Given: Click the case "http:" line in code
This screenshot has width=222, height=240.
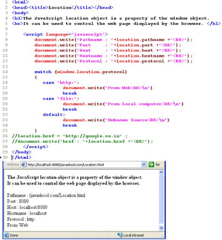Looking at the screenshot, I should coord(61,83).
